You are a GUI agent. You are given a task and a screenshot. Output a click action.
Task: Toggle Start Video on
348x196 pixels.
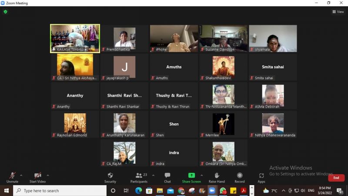pos(38,177)
